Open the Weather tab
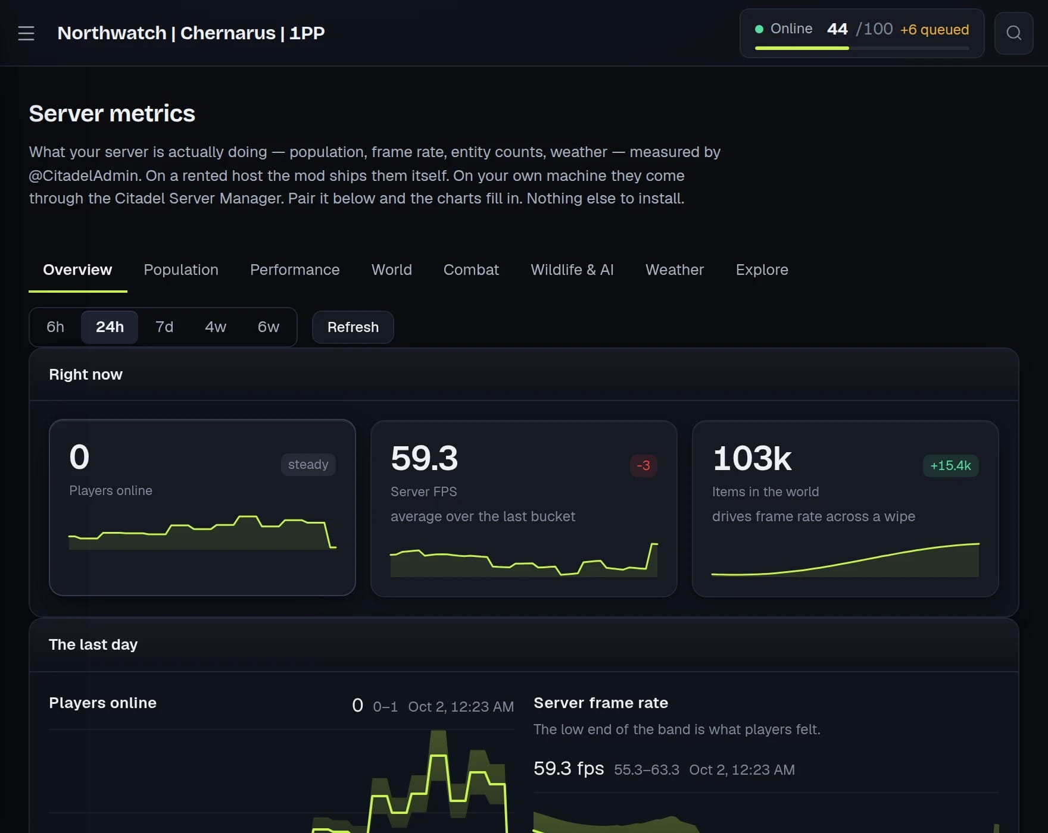 [674, 270]
